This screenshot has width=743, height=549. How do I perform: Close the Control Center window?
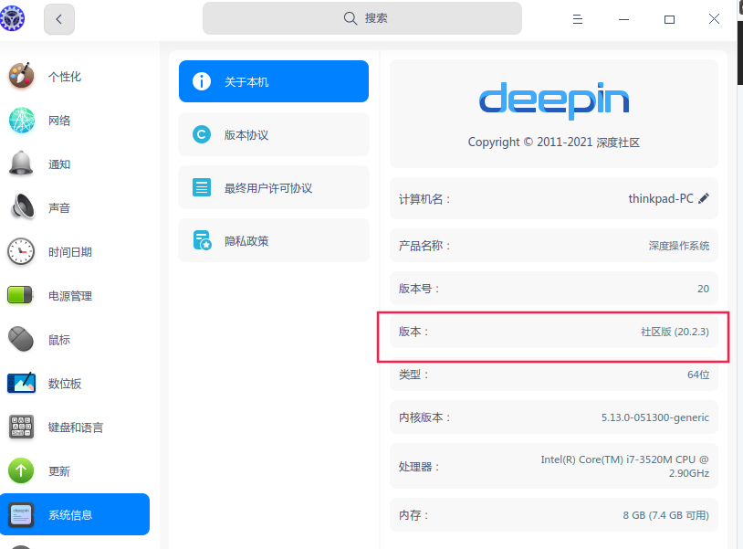click(x=714, y=18)
